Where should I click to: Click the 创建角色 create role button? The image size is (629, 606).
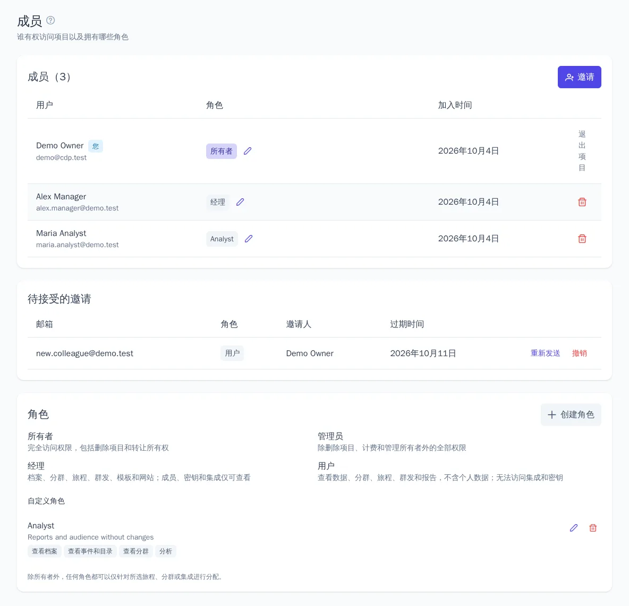[571, 415]
